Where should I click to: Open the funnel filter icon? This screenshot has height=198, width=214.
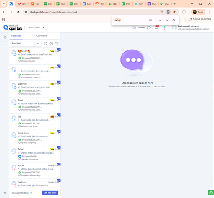[x=57, y=44]
